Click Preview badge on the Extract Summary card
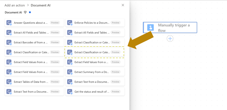227x110 pixels. click(x=115, y=72)
